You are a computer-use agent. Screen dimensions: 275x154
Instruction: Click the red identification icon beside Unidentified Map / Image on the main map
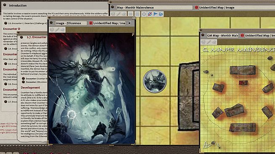pos(196,8)
